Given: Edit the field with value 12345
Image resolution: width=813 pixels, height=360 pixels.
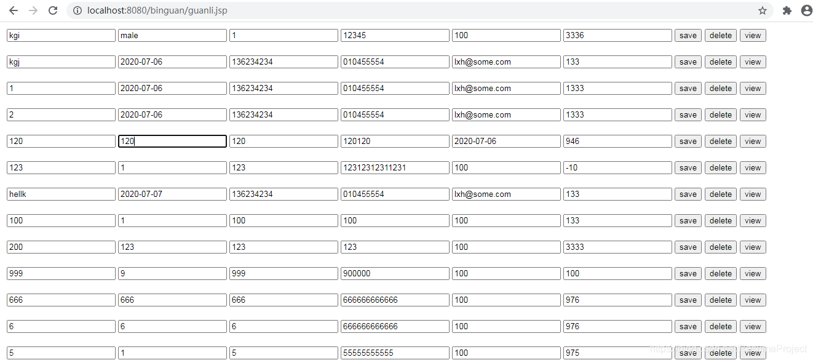Looking at the screenshot, I should coord(395,36).
